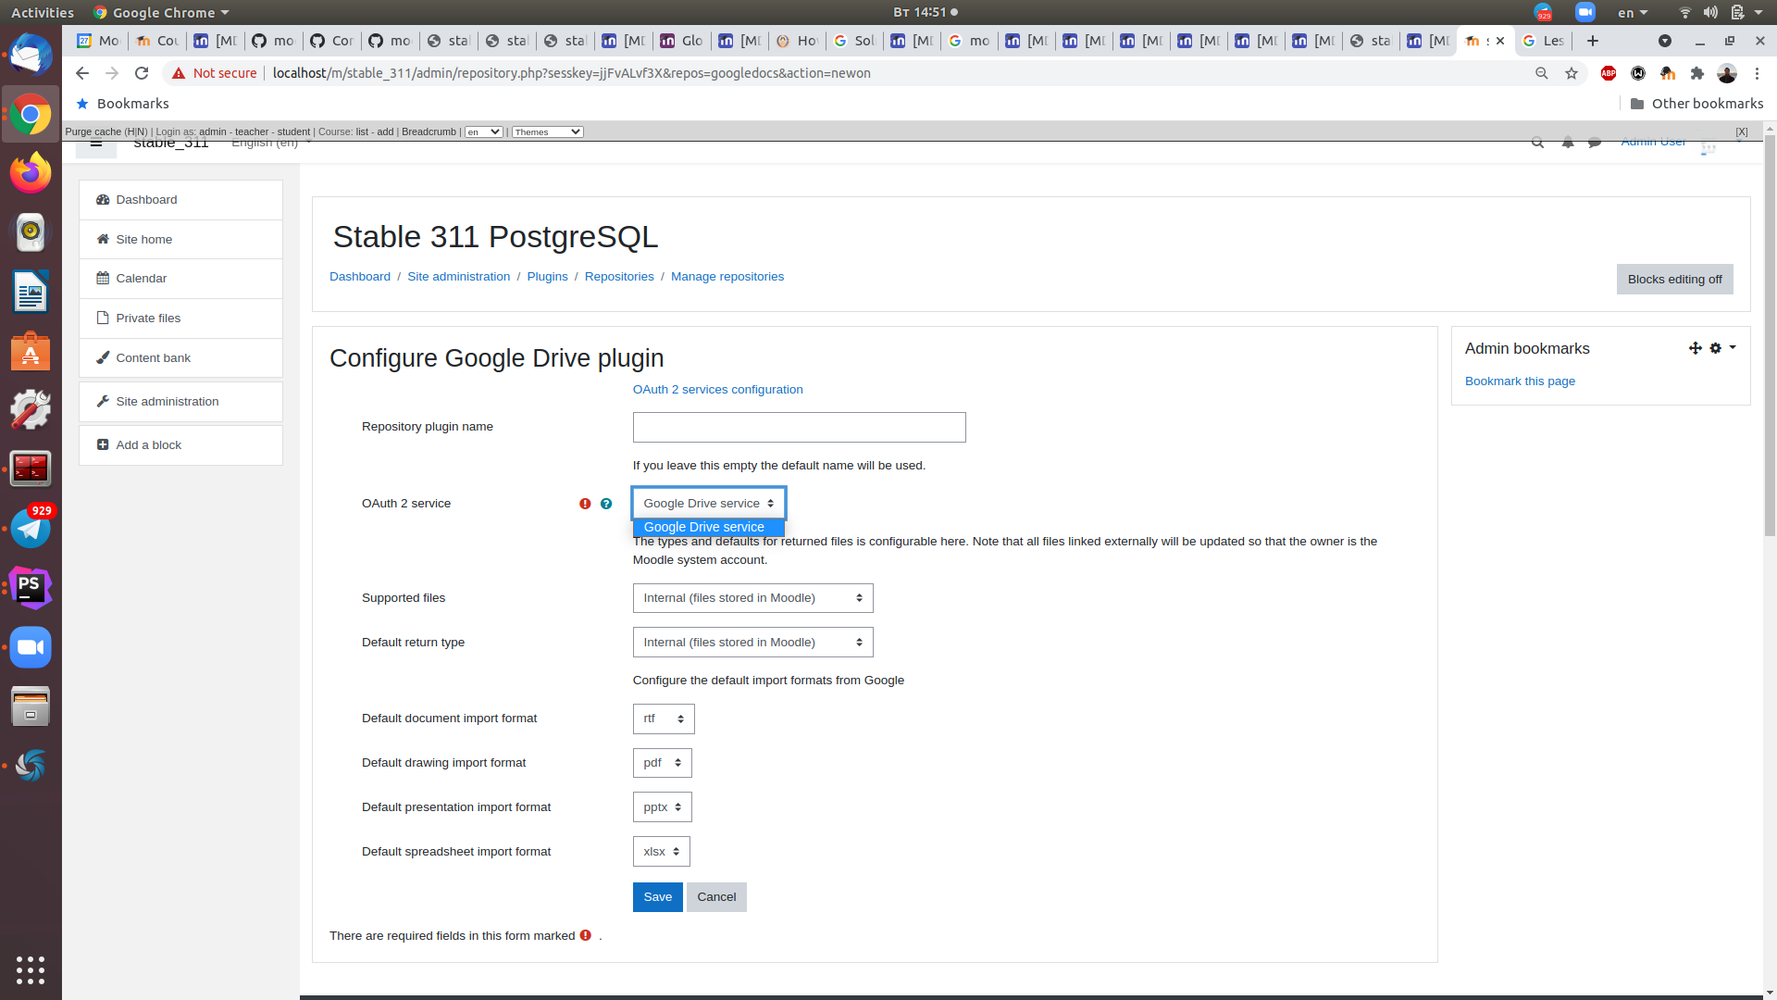
Task: Go back with Chrome back arrow
Action: (x=82, y=73)
